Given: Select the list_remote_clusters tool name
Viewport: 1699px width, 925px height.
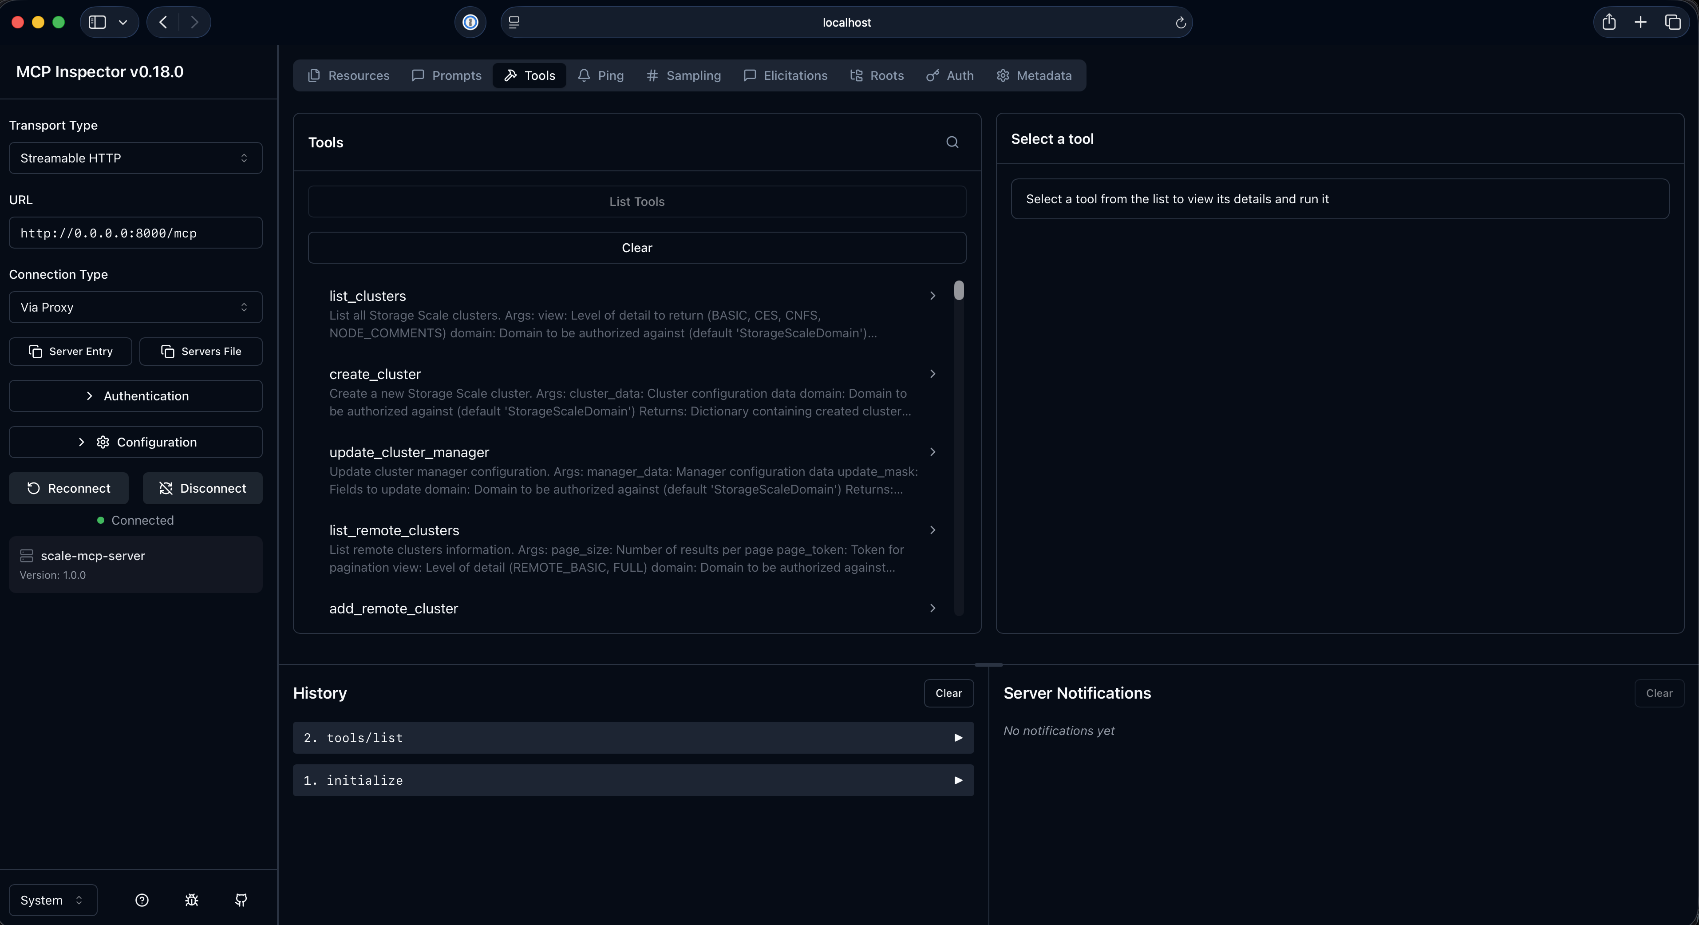Looking at the screenshot, I should pyautogui.click(x=395, y=530).
